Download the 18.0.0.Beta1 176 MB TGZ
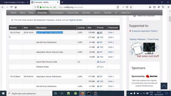171x96 pixels. point(100,81)
